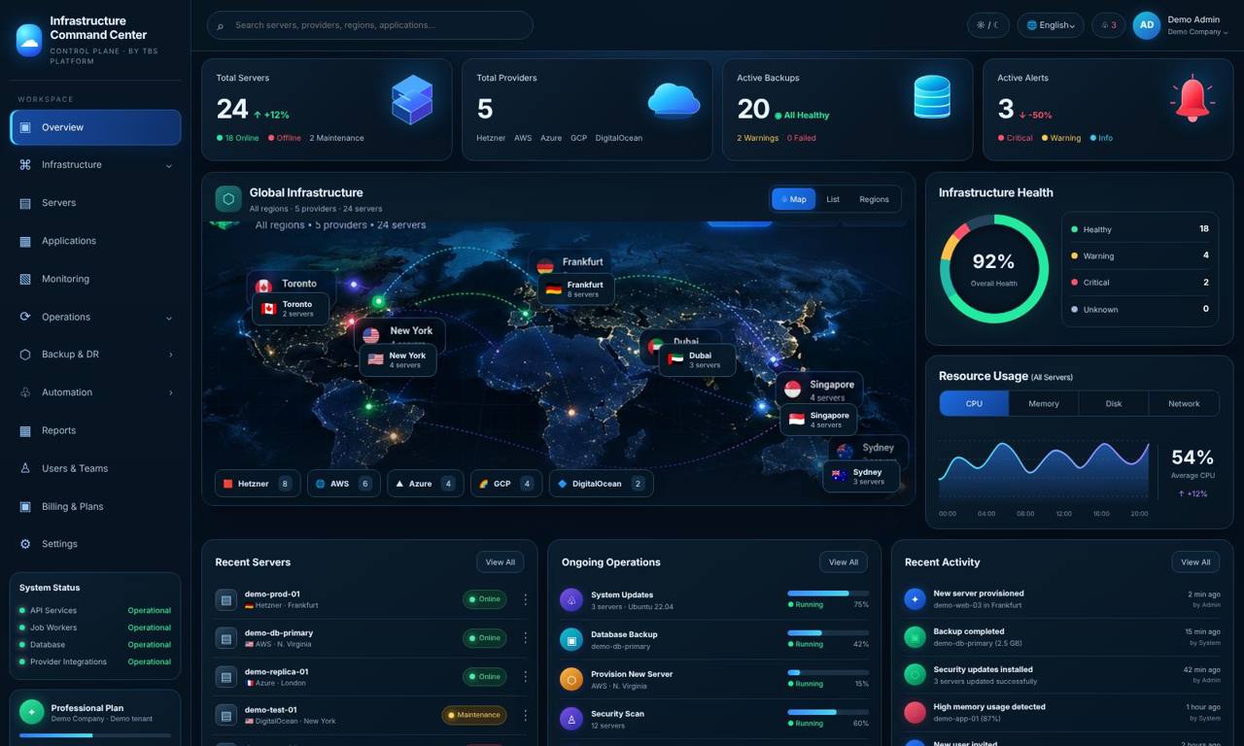1244x746 pixels.
Task: Click View All in Recent Activity
Action: pos(1195,562)
